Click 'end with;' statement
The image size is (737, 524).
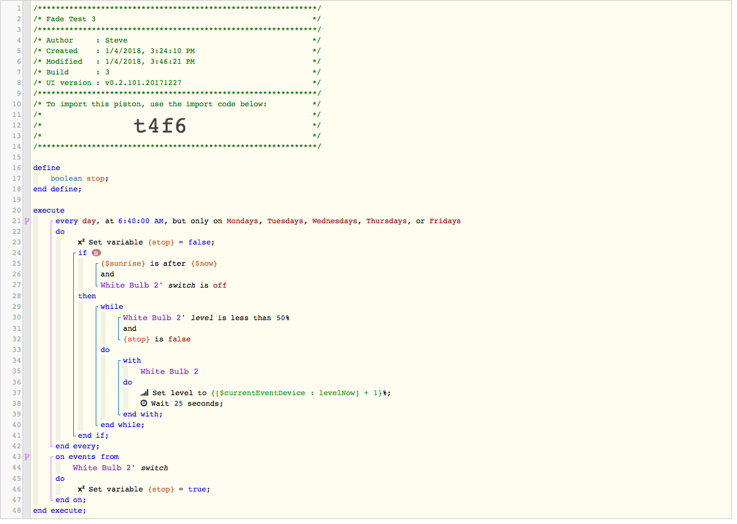click(x=143, y=414)
